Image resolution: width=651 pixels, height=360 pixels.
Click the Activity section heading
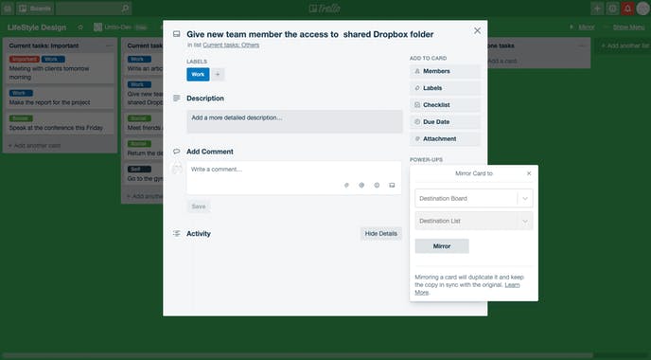[x=199, y=234]
